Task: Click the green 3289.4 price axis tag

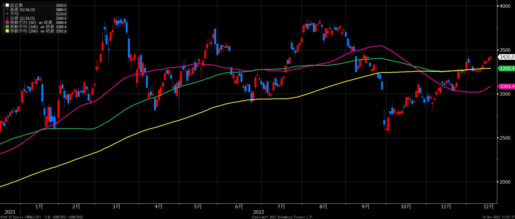Action: tap(506, 69)
